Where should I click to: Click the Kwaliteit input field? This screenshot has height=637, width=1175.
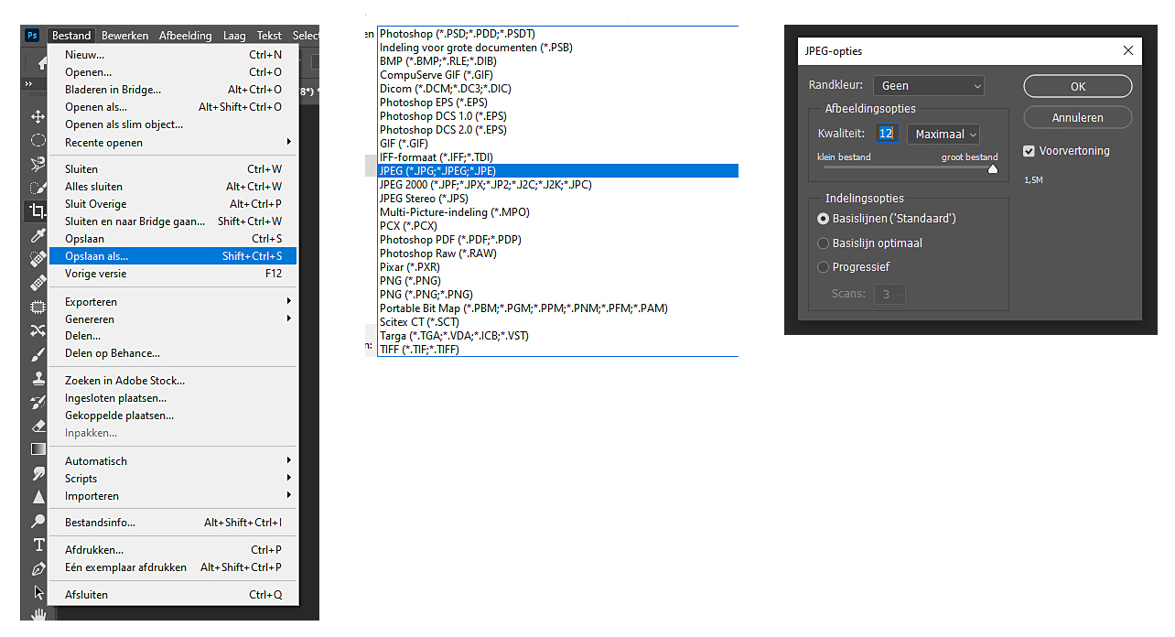(886, 134)
